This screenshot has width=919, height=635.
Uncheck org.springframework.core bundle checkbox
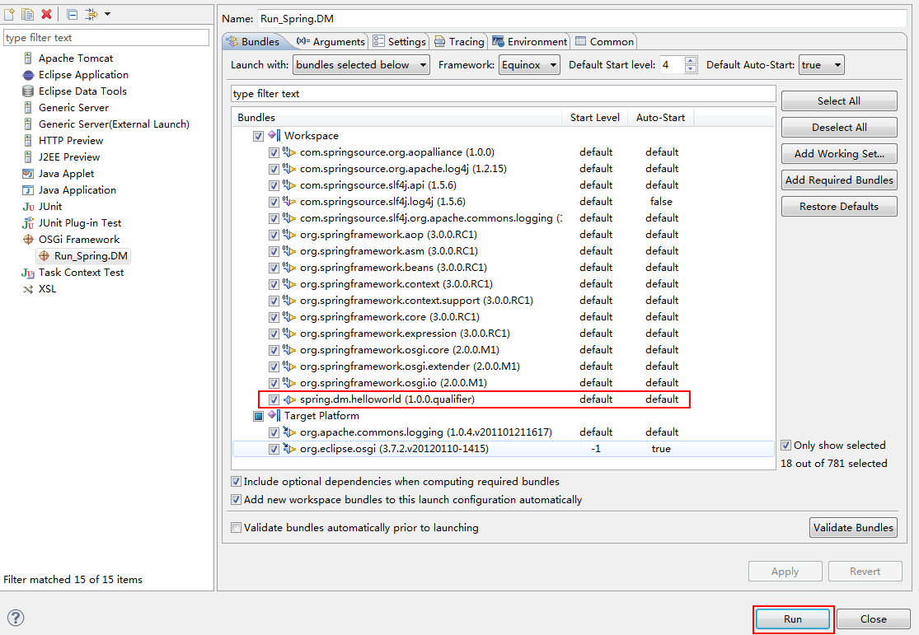(x=274, y=318)
